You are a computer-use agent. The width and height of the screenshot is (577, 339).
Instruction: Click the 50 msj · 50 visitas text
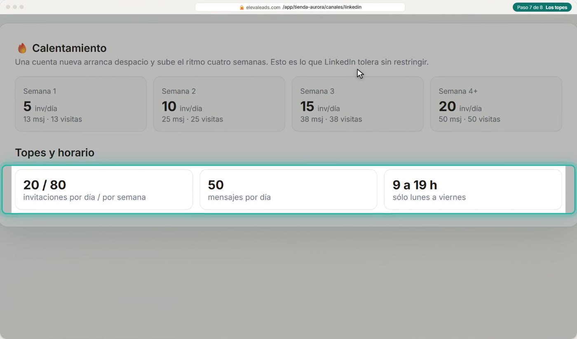pyautogui.click(x=469, y=119)
